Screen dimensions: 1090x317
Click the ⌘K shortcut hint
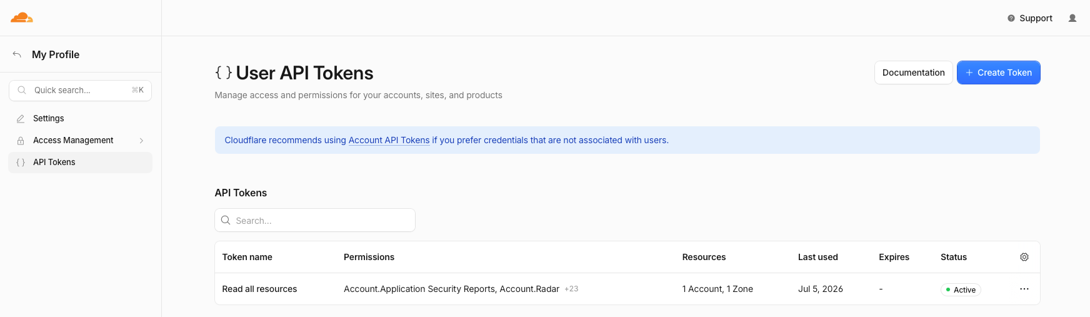pos(137,90)
